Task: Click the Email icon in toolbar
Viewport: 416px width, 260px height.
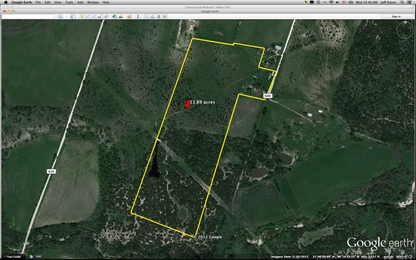Action: tap(146, 16)
